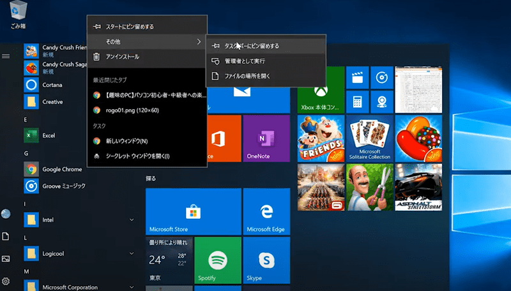The image size is (511, 291).
Task: Select スタートにピン留めする menu item
Action: pos(147,27)
